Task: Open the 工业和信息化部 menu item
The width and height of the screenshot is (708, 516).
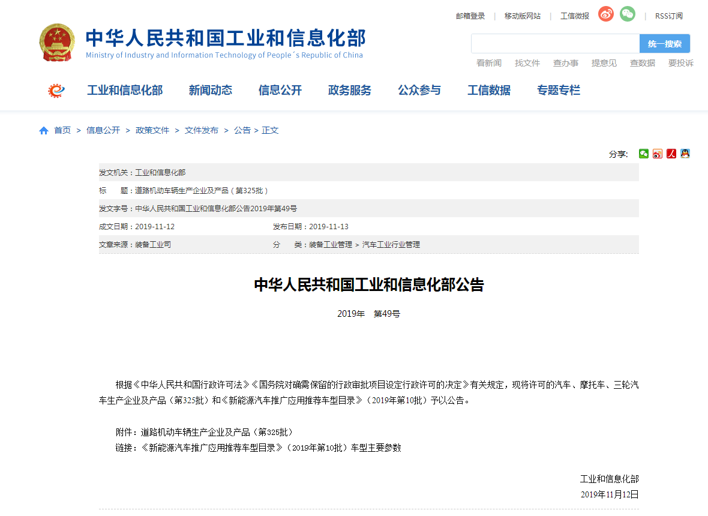Action: click(125, 90)
